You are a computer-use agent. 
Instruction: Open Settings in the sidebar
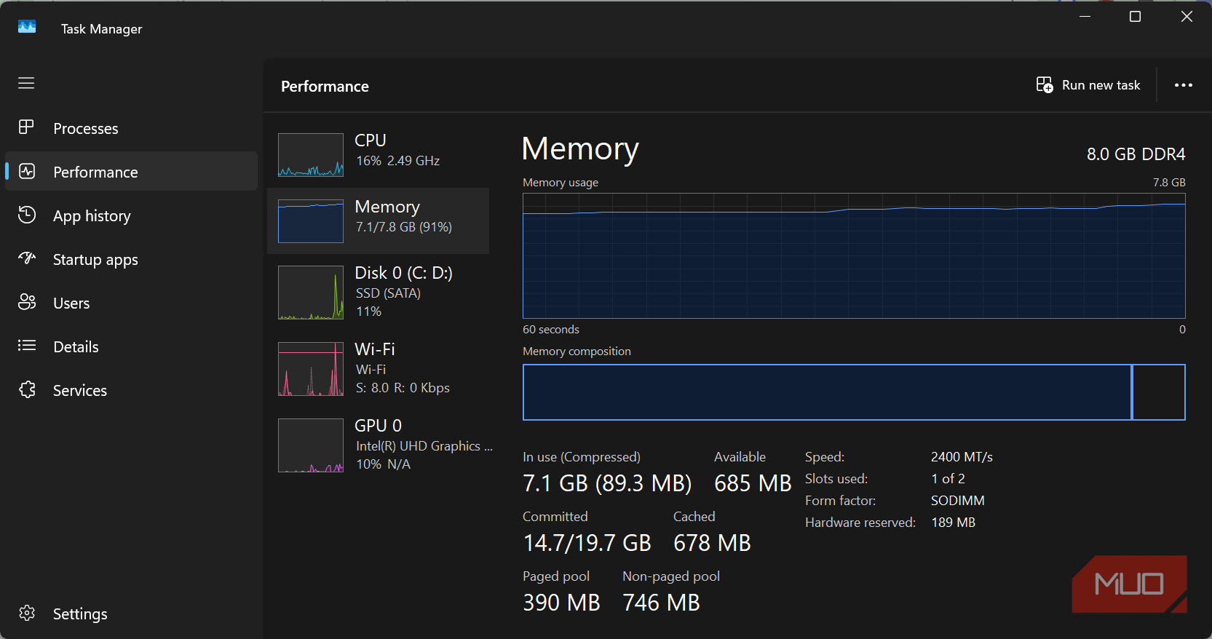[131, 614]
